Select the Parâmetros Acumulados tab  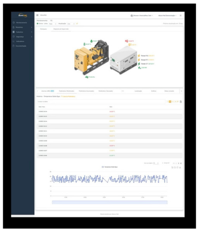point(86,91)
